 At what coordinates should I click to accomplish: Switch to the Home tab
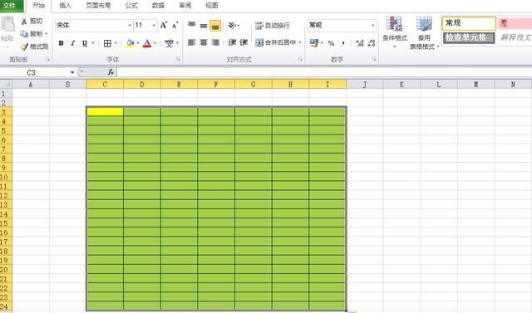coord(38,6)
